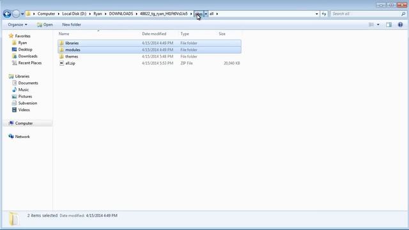Click the Forward navigation arrow
Image resolution: width=409 pixels, height=230 pixels.
pos(16,14)
